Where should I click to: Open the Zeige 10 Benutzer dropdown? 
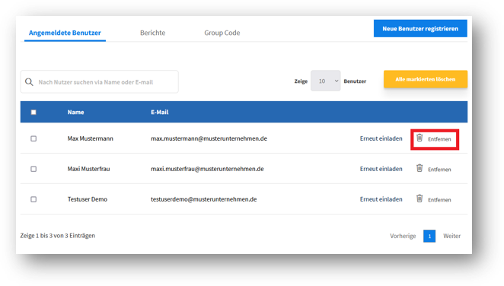(325, 81)
